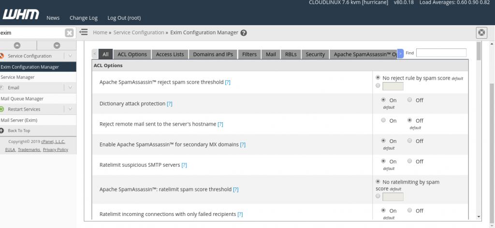Click the Service Configuration wrench icon
The image size is (495, 228).
(1, 56)
